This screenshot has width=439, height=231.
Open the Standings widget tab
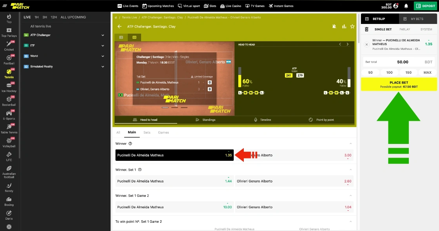(x=205, y=120)
